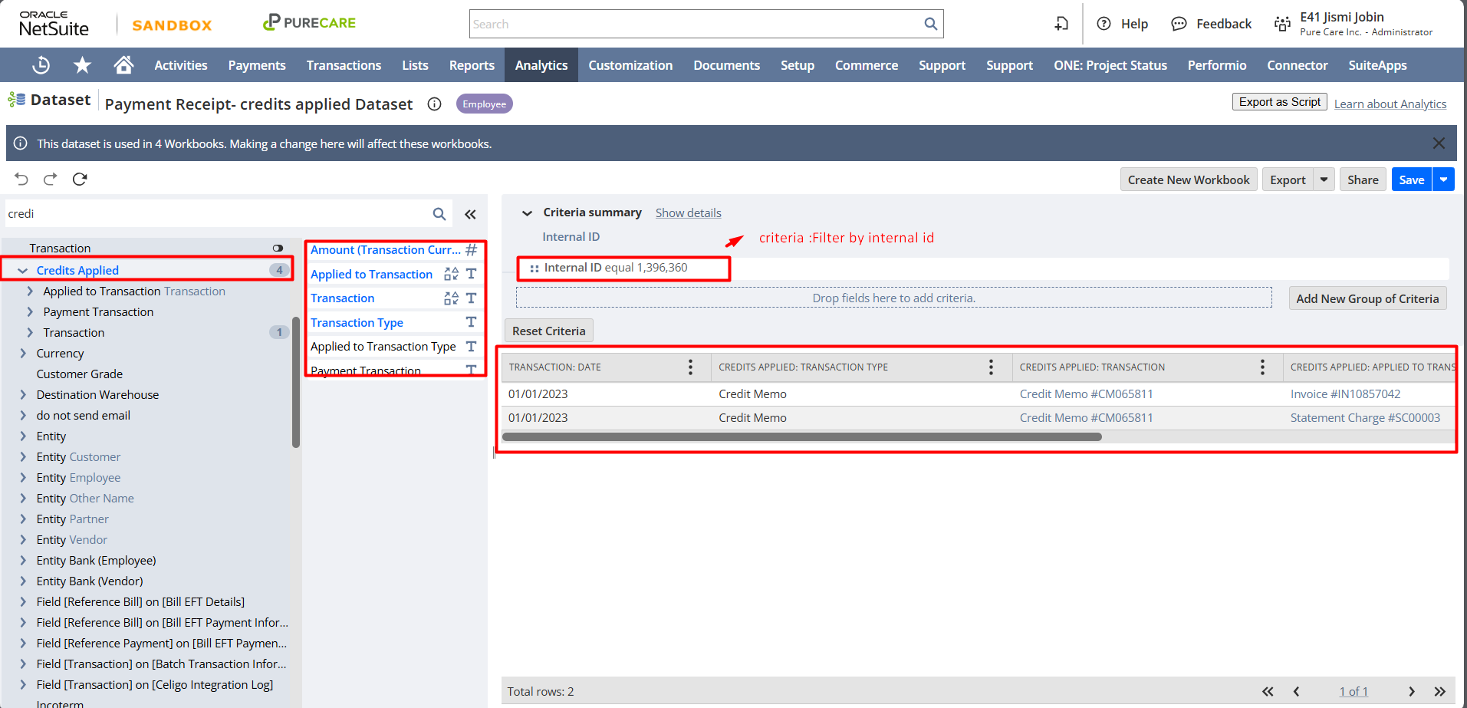
Task: Open Shortcuts via the star icon
Action: [82, 65]
